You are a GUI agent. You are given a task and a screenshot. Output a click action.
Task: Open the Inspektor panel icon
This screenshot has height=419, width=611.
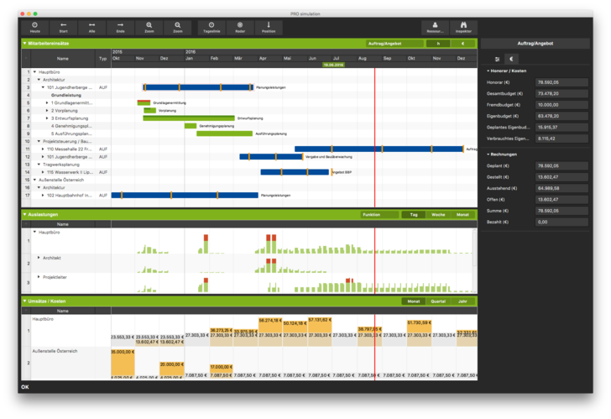pos(462,28)
